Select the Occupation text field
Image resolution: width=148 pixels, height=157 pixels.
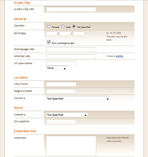(61, 122)
